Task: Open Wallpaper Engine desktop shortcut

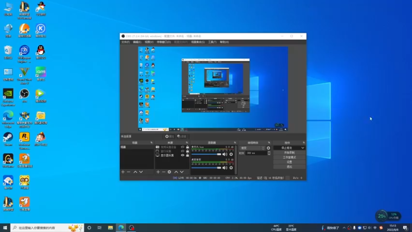Action: 24,54
